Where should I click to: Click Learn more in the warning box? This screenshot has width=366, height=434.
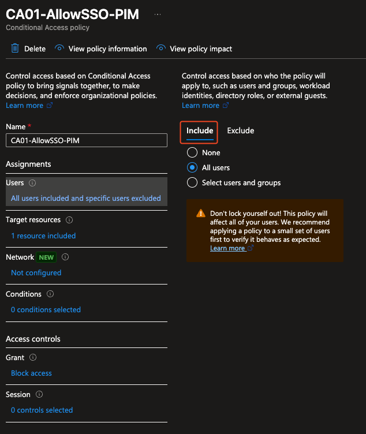coord(227,248)
